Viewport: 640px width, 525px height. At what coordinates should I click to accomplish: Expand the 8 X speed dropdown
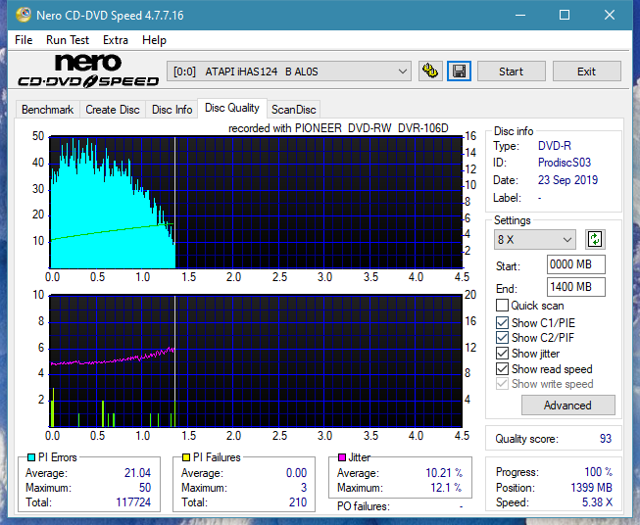(535, 239)
